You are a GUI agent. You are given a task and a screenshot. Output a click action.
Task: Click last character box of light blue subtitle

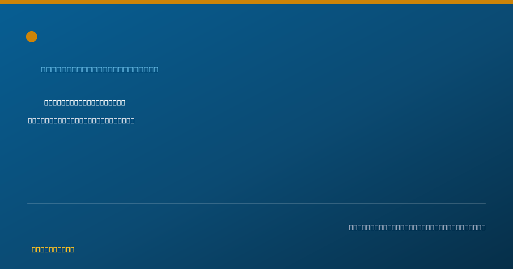coord(156,69)
